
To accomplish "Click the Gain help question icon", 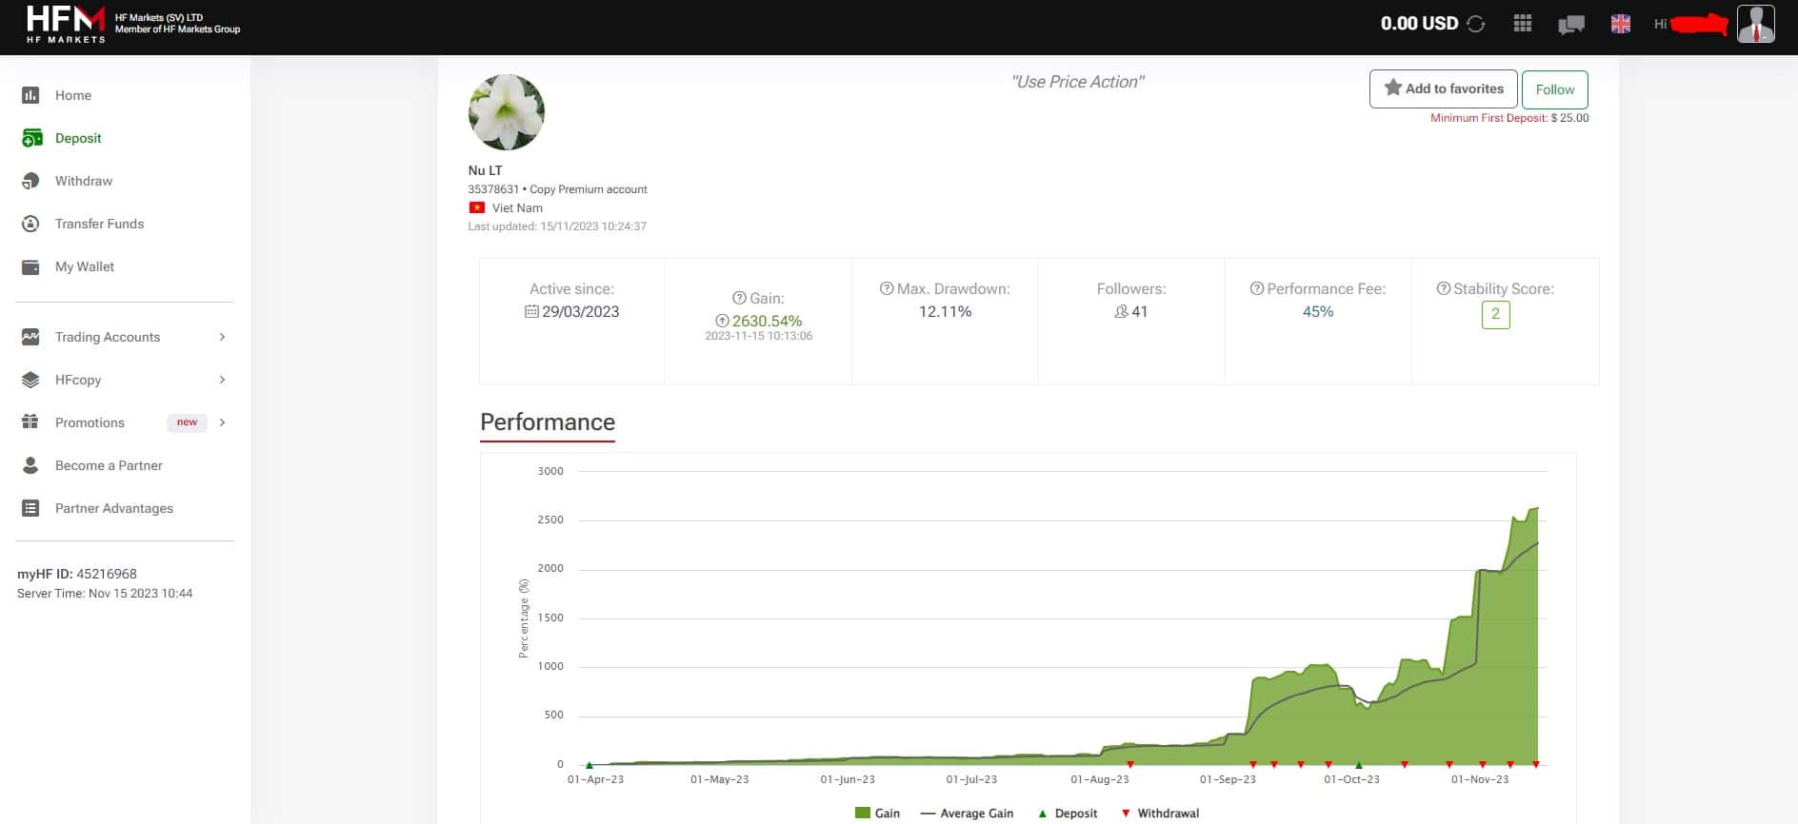I will [x=739, y=298].
